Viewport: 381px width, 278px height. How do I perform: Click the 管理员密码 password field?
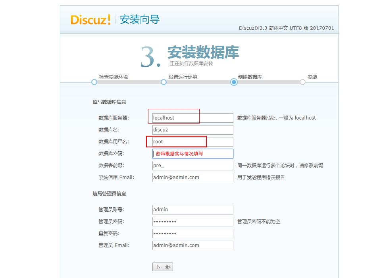coord(192,222)
